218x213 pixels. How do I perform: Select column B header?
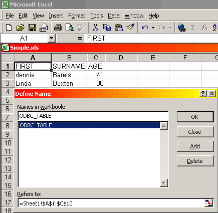(x=69, y=58)
